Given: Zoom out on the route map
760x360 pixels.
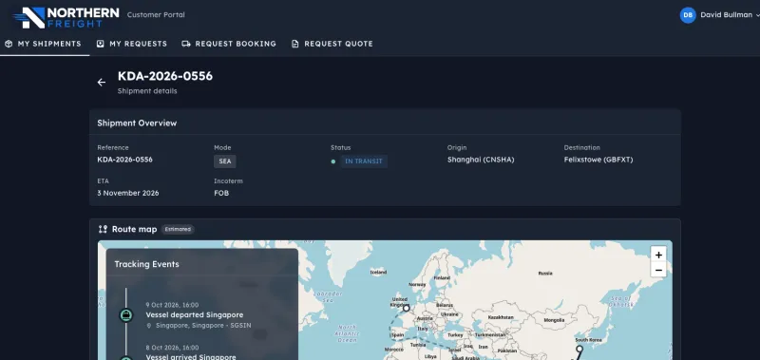Looking at the screenshot, I should [658, 270].
